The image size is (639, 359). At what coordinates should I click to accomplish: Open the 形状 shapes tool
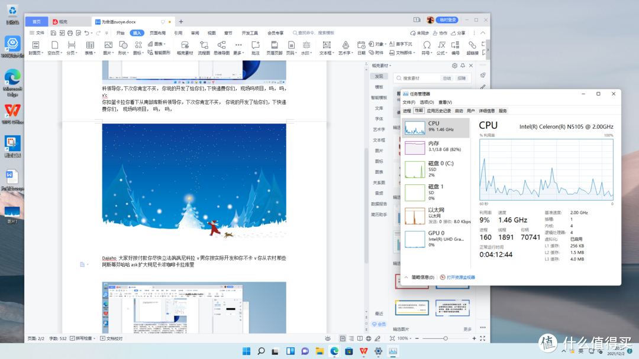coord(123,45)
